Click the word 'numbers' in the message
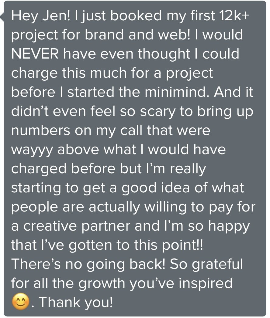Screen dimensions: 270x318 (x=41, y=130)
